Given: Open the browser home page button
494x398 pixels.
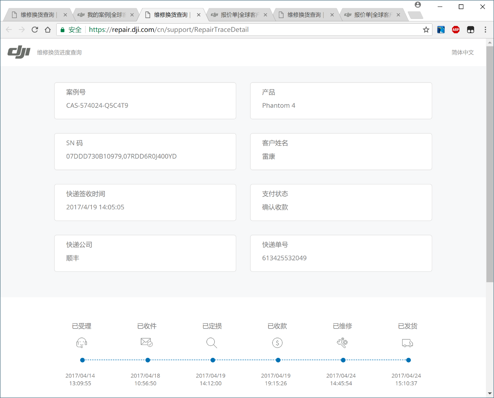Looking at the screenshot, I should click(48, 30).
